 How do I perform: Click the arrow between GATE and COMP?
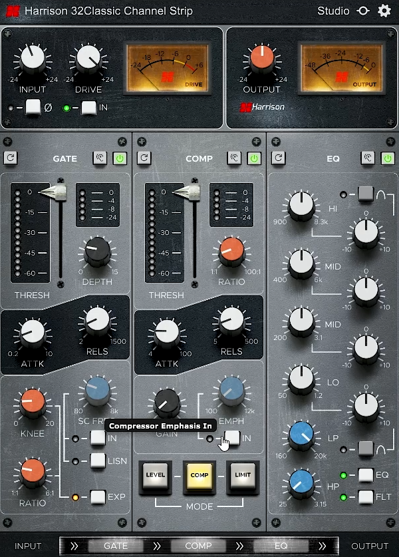156,546
